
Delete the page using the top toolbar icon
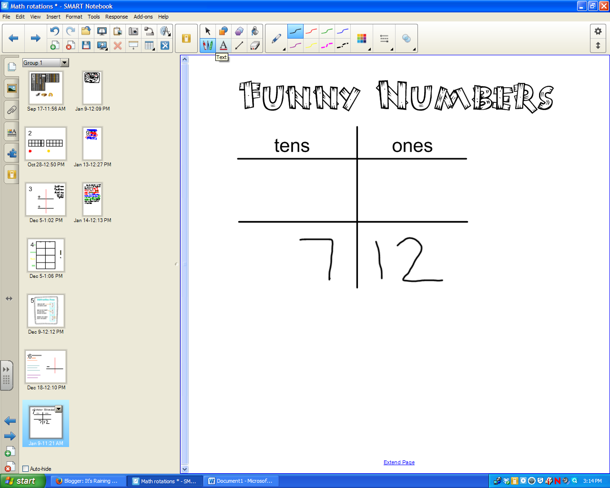click(x=71, y=46)
